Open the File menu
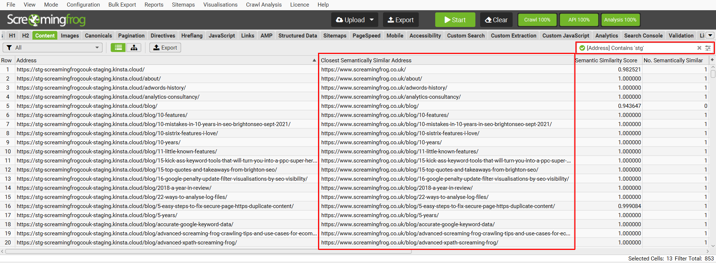The image size is (716, 263). tap(11, 5)
